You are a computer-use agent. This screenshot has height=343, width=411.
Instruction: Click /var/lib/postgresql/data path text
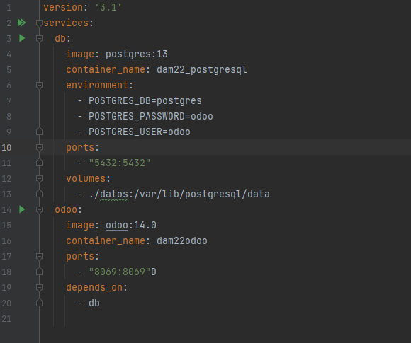[202, 194]
